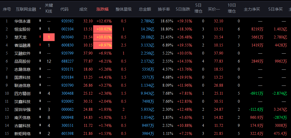Select the stock name 深圳华强
291x138 pixels.
(22, 110)
